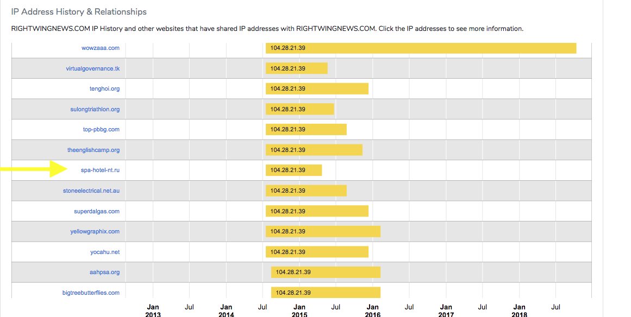Open the stoneelectrical.net.au link
Screen dimensions: 631x317
tap(91, 191)
